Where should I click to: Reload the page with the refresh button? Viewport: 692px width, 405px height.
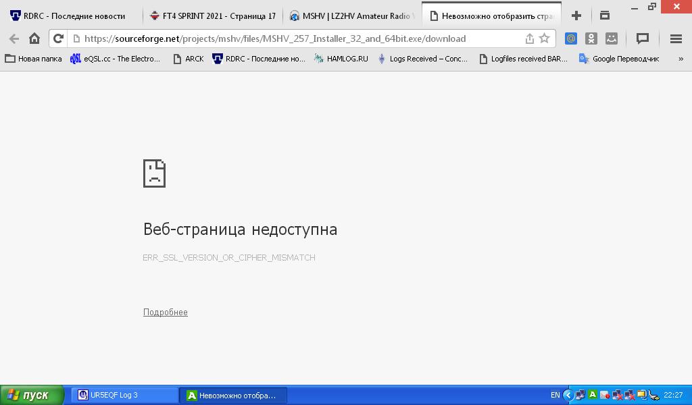coord(58,38)
